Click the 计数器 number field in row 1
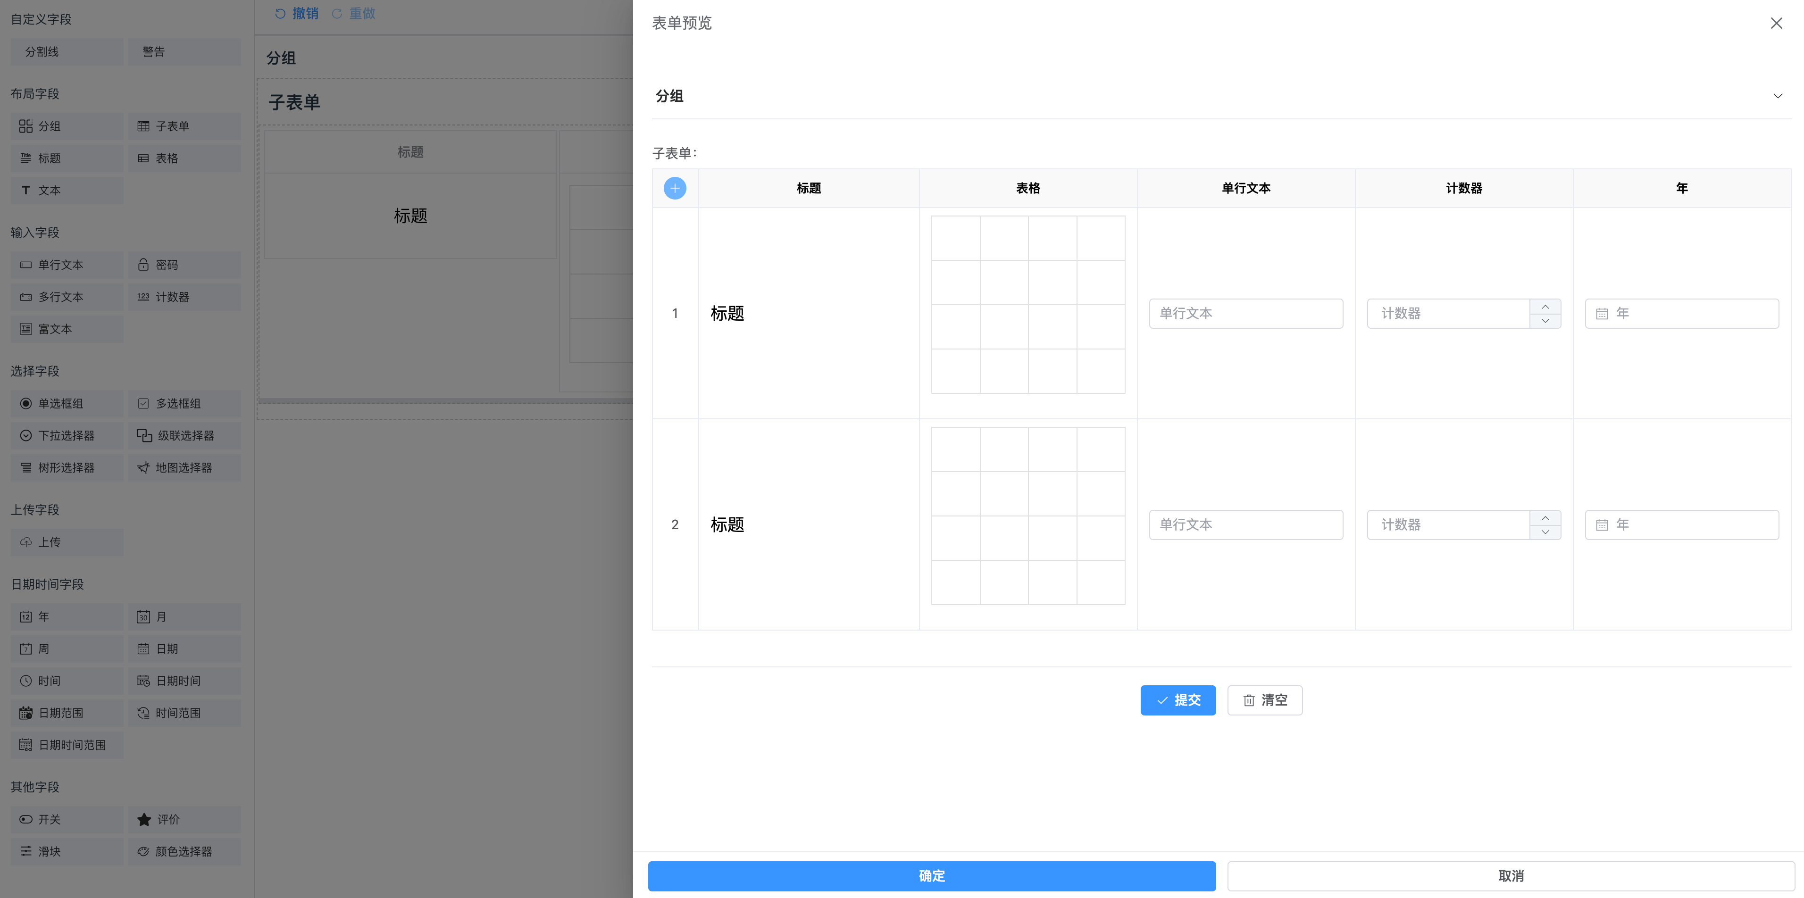The height and width of the screenshot is (898, 1804). pyautogui.click(x=1448, y=313)
